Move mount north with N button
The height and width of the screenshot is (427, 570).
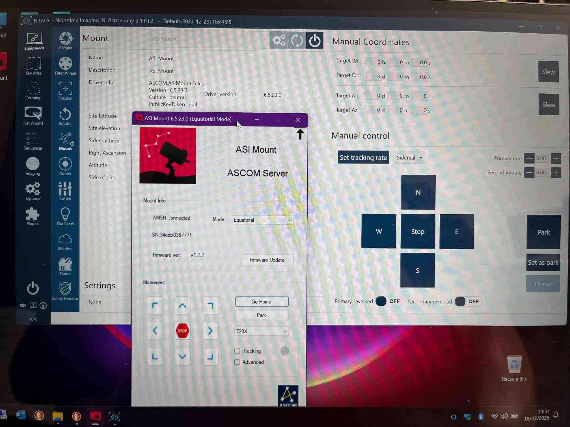(x=418, y=192)
